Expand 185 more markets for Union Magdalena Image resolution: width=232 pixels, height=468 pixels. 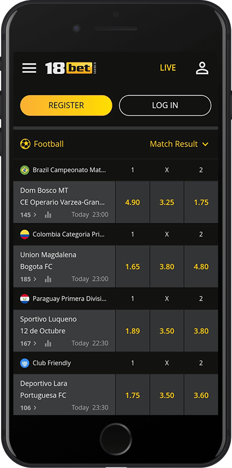point(28,279)
